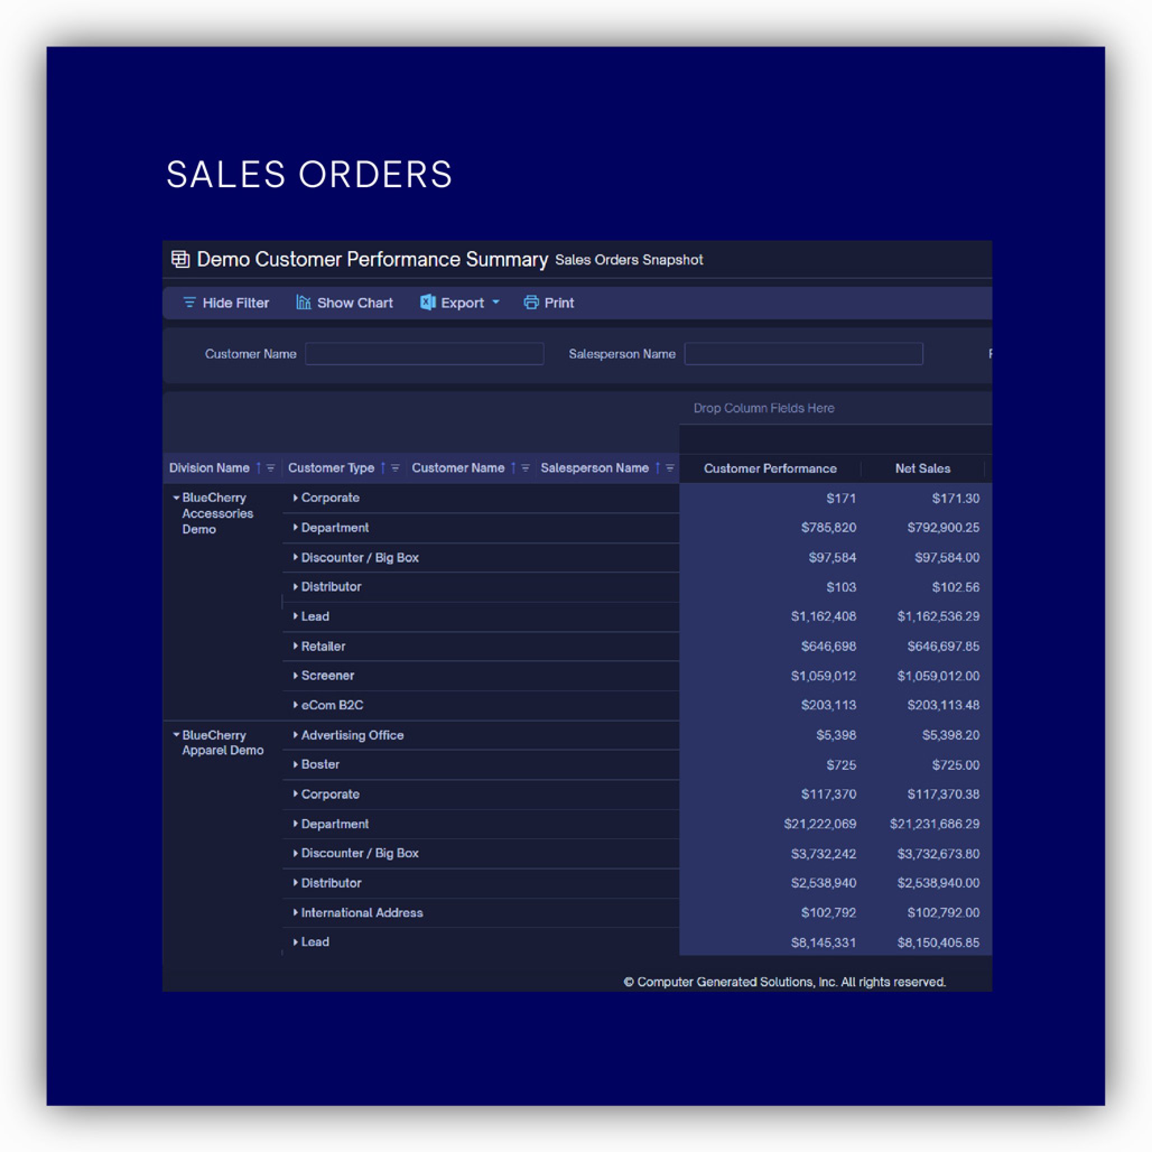
Task: Click the Division Name filter icon
Action: pyautogui.click(x=270, y=468)
